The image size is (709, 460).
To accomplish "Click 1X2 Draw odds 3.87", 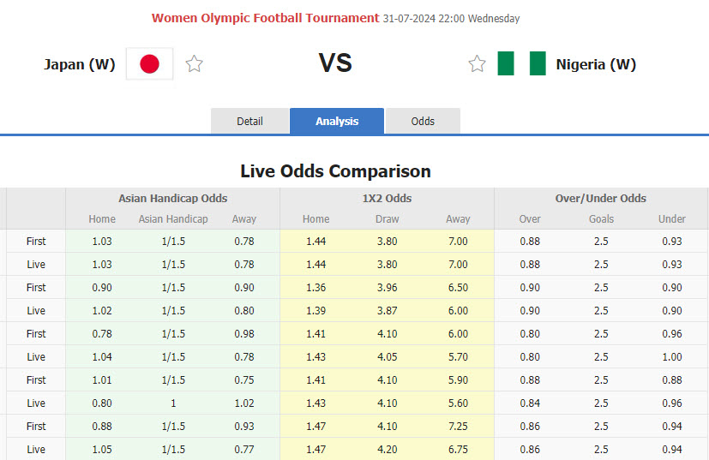I will coord(387,310).
